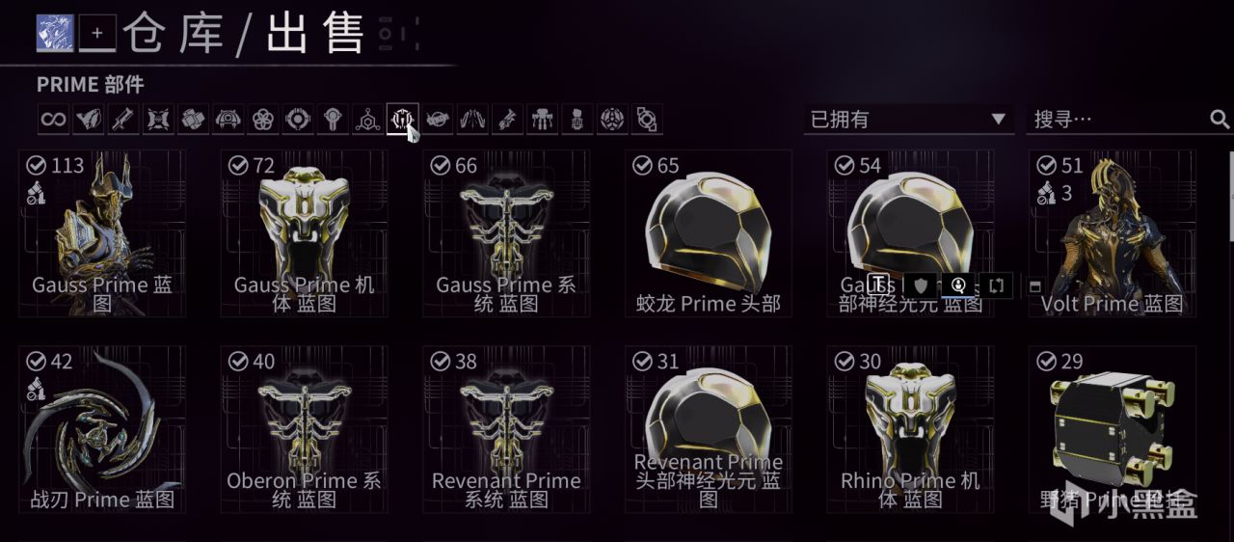The image size is (1234, 542).
Task: Choose the five-ring circles filter icon
Action: pos(262,120)
